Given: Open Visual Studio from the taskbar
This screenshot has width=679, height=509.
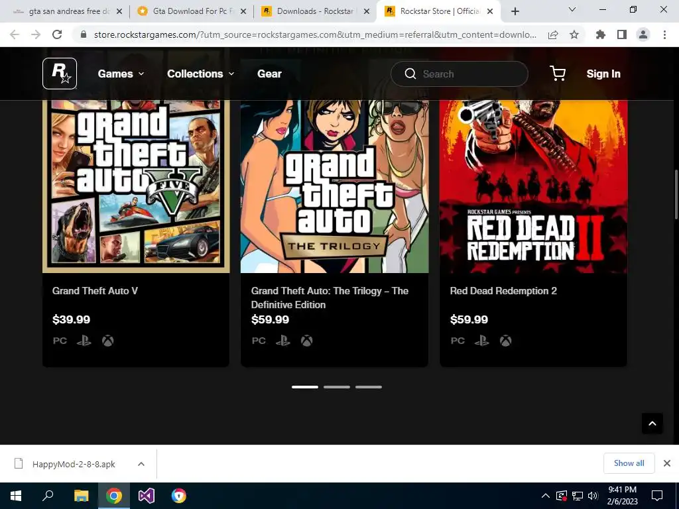Looking at the screenshot, I should 147,496.
